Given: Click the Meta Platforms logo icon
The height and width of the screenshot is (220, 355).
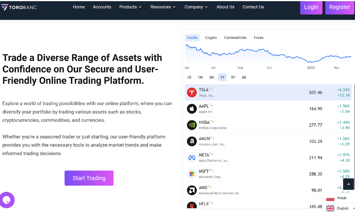Looking at the screenshot, I should [x=192, y=158].
